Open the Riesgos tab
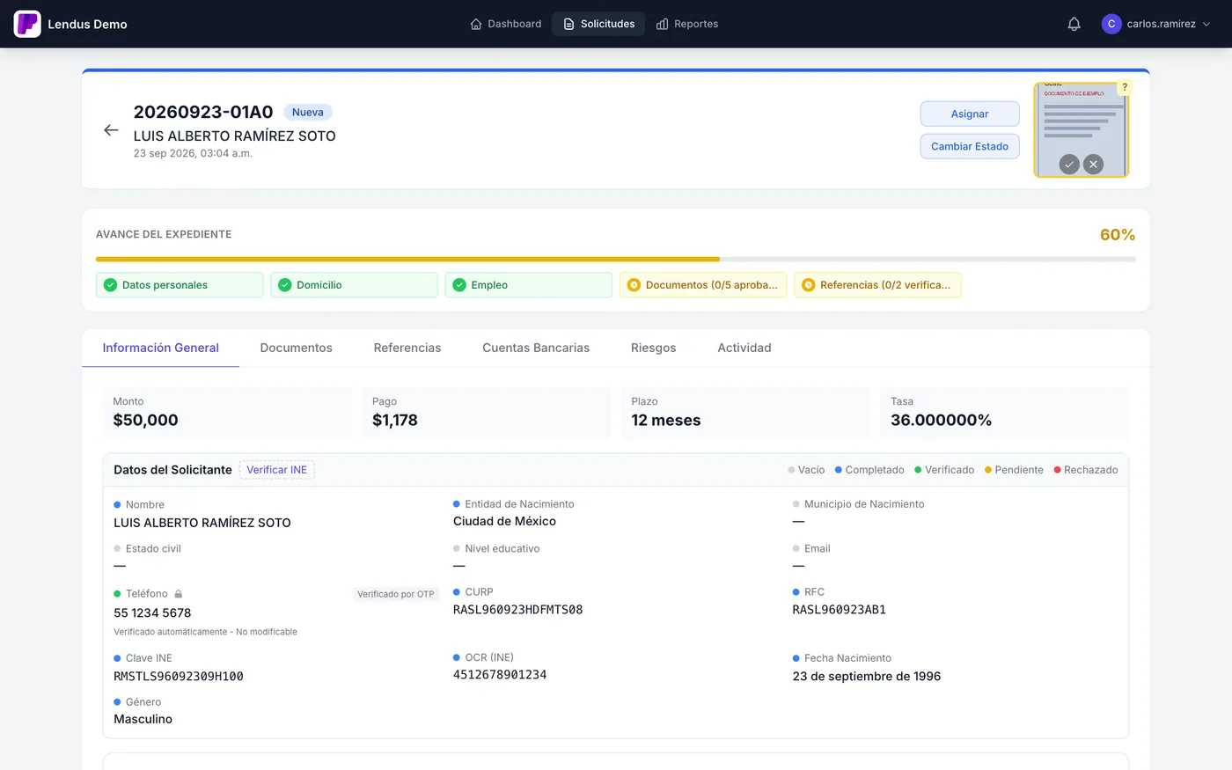Viewport: 1232px width, 770px height. pyautogui.click(x=654, y=348)
